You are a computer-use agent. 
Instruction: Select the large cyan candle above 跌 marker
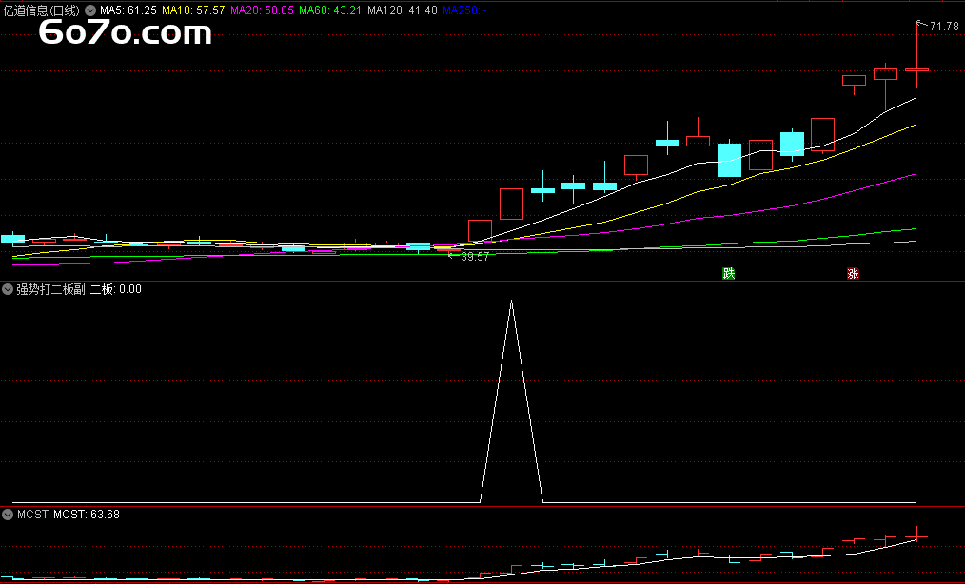(729, 160)
